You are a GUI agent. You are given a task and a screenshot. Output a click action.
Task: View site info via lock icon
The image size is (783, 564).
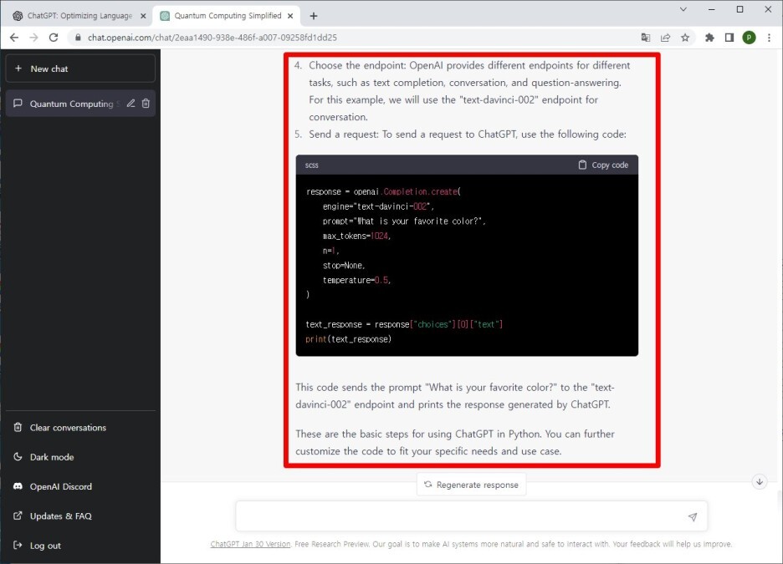point(78,38)
